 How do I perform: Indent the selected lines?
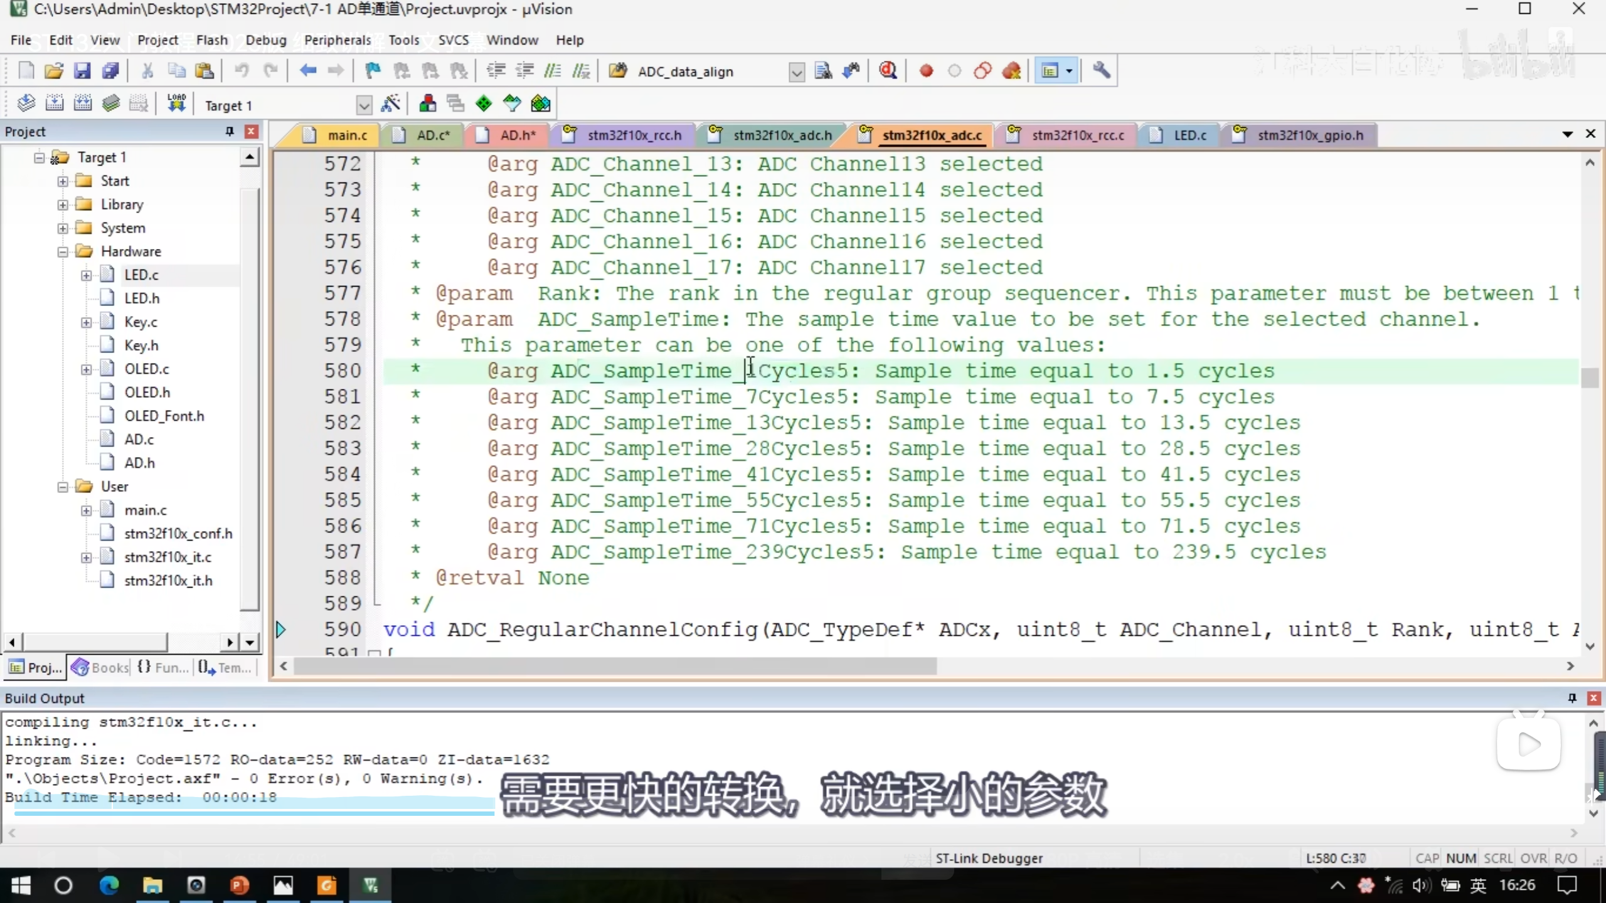(496, 71)
